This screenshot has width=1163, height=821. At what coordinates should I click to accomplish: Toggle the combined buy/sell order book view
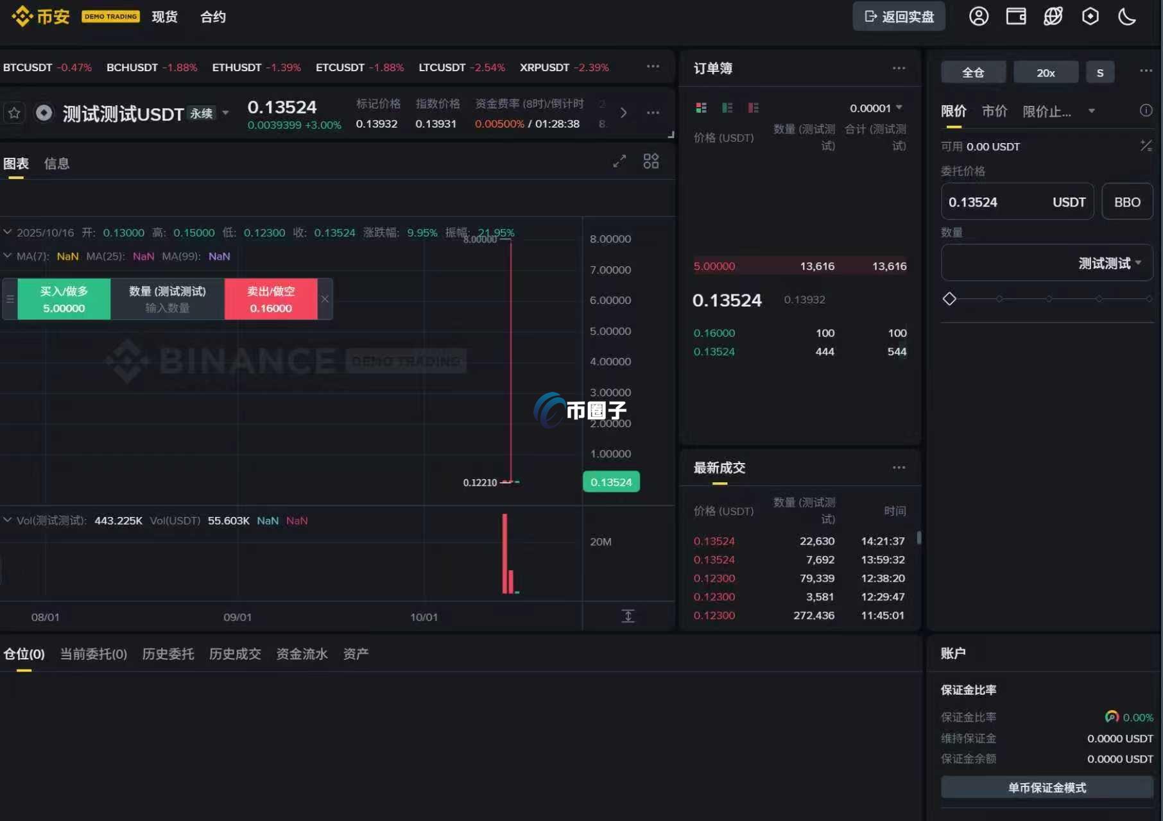tap(701, 108)
